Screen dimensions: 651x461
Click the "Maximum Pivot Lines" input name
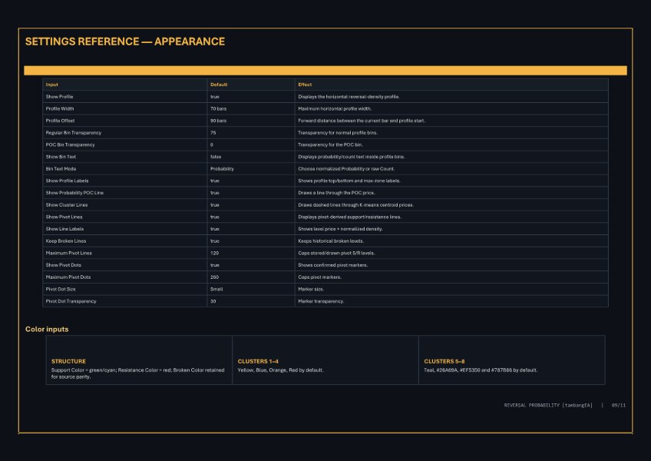coord(69,254)
